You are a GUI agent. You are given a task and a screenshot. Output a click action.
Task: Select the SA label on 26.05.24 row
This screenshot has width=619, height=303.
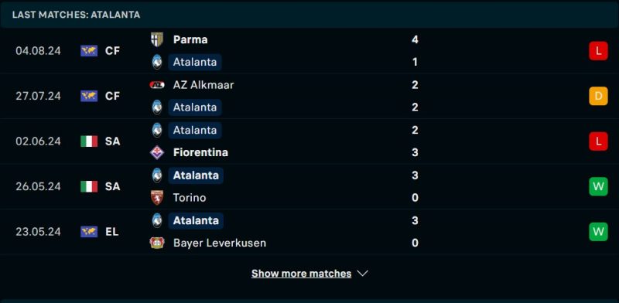pyautogui.click(x=112, y=186)
